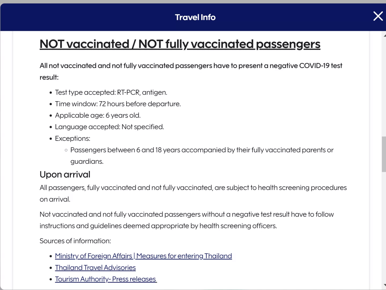Open Ministry of Foreign Affairs measures link
Viewport: 386px width, 290px height.
click(x=143, y=256)
